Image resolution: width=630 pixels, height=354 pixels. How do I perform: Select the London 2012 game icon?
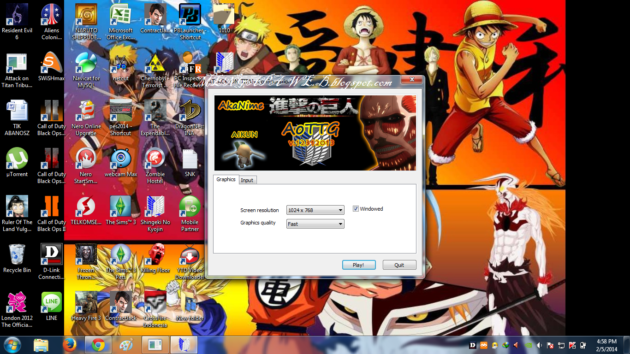tap(17, 310)
